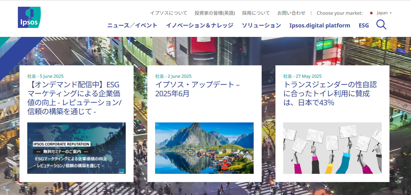
Task: Click the mountain lake village thumbnail
Action: (x=204, y=148)
